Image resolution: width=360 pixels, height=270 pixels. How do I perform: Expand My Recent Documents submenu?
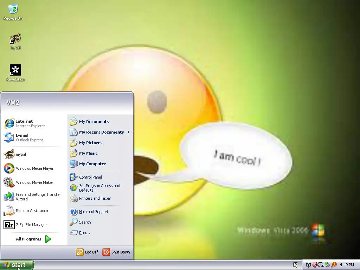point(100,132)
